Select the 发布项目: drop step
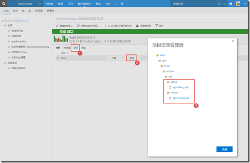This screenshot has height=163, width=250. tap(19, 52)
